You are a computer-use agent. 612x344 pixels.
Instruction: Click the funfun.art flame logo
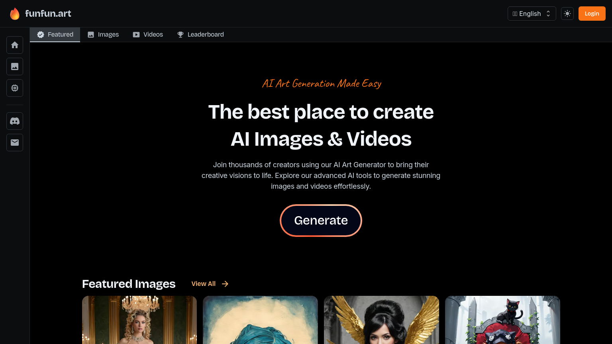pos(15,14)
